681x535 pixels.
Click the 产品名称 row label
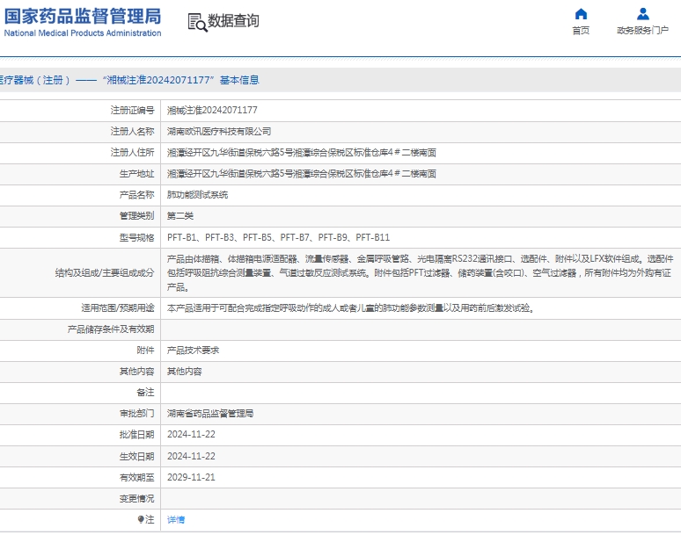point(136,195)
